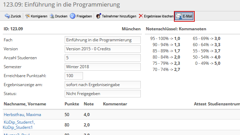Click the grade key row 90 - 94% -> 1,3
240x135 pixels.
click(x=166, y=45)
